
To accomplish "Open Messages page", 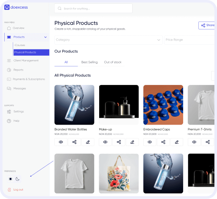I will click(19, 88).
